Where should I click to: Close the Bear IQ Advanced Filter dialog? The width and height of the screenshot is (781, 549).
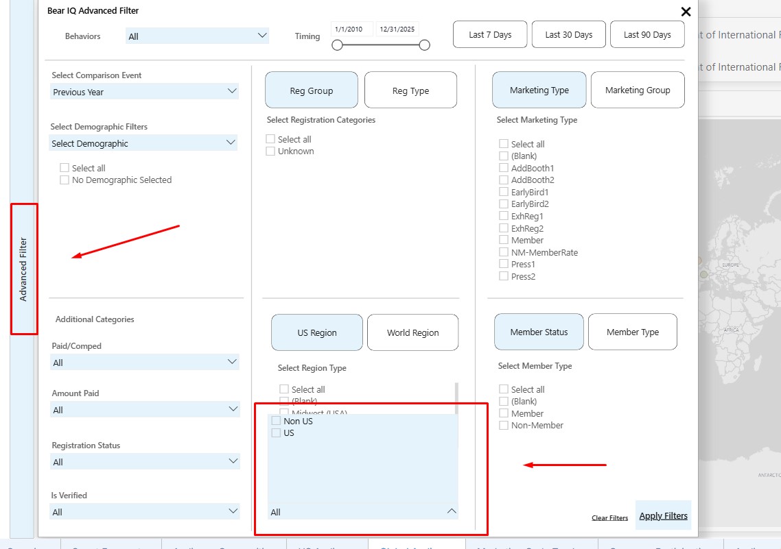coord(686,12)
